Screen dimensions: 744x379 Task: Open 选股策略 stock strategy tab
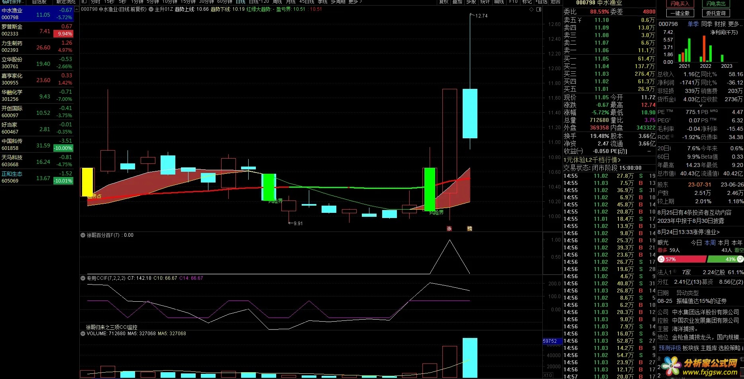click(x=729, y=348)
